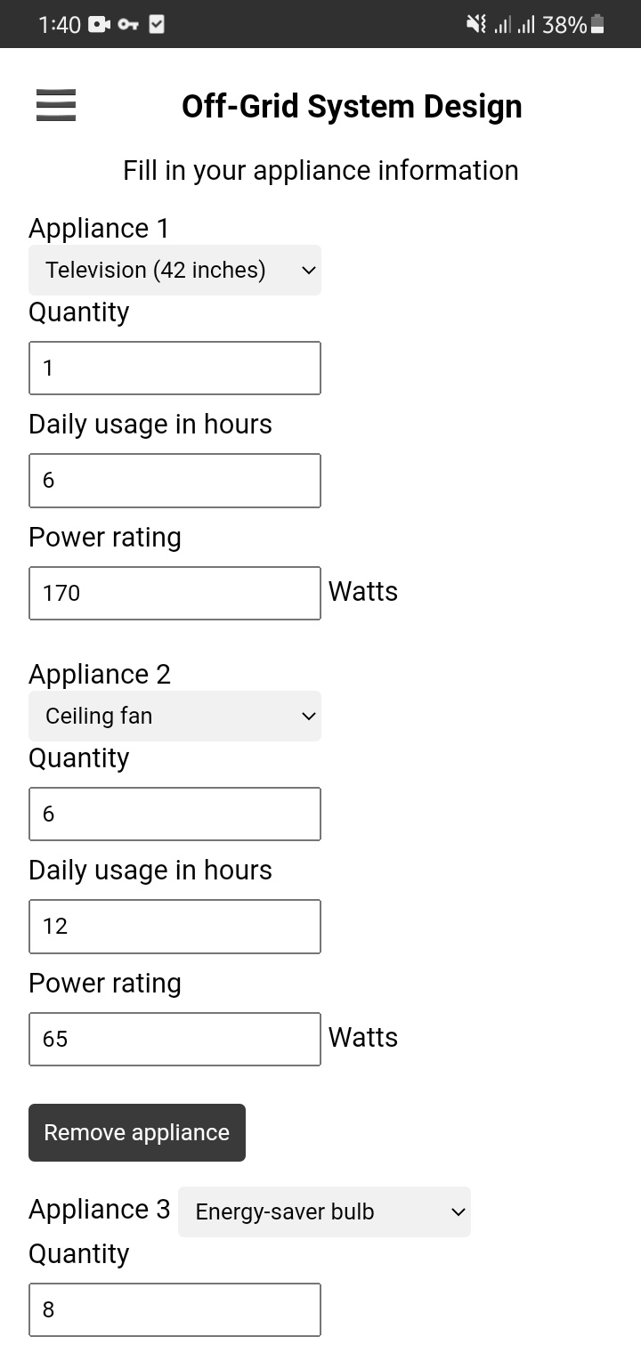Screen dimensions: 641x1353
Task: Tap the key icon in the status bar
Action: [126, 24]
